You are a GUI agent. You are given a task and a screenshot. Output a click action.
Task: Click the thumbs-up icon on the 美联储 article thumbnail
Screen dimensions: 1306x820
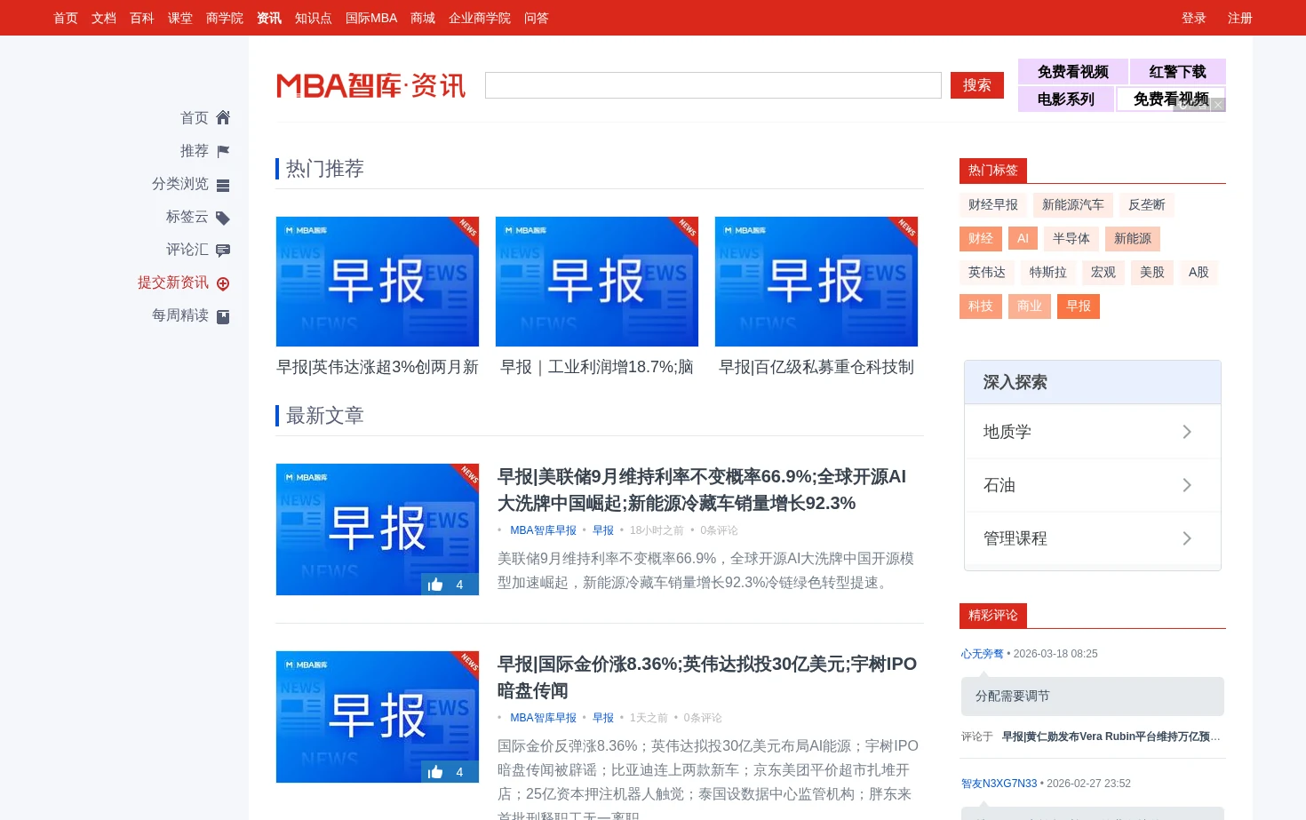coord(435,584)
